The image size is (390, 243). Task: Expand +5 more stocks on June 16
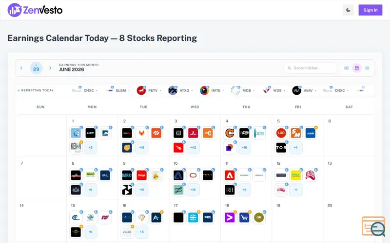141,232
